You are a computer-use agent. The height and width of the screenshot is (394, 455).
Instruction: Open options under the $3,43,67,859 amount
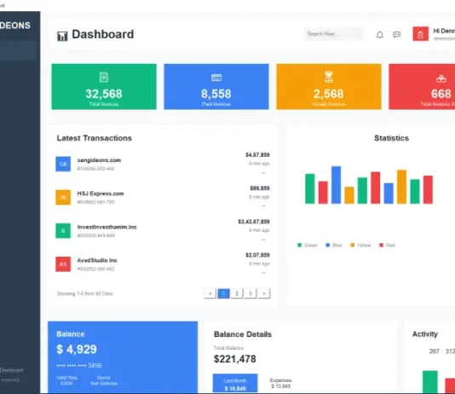263,240
